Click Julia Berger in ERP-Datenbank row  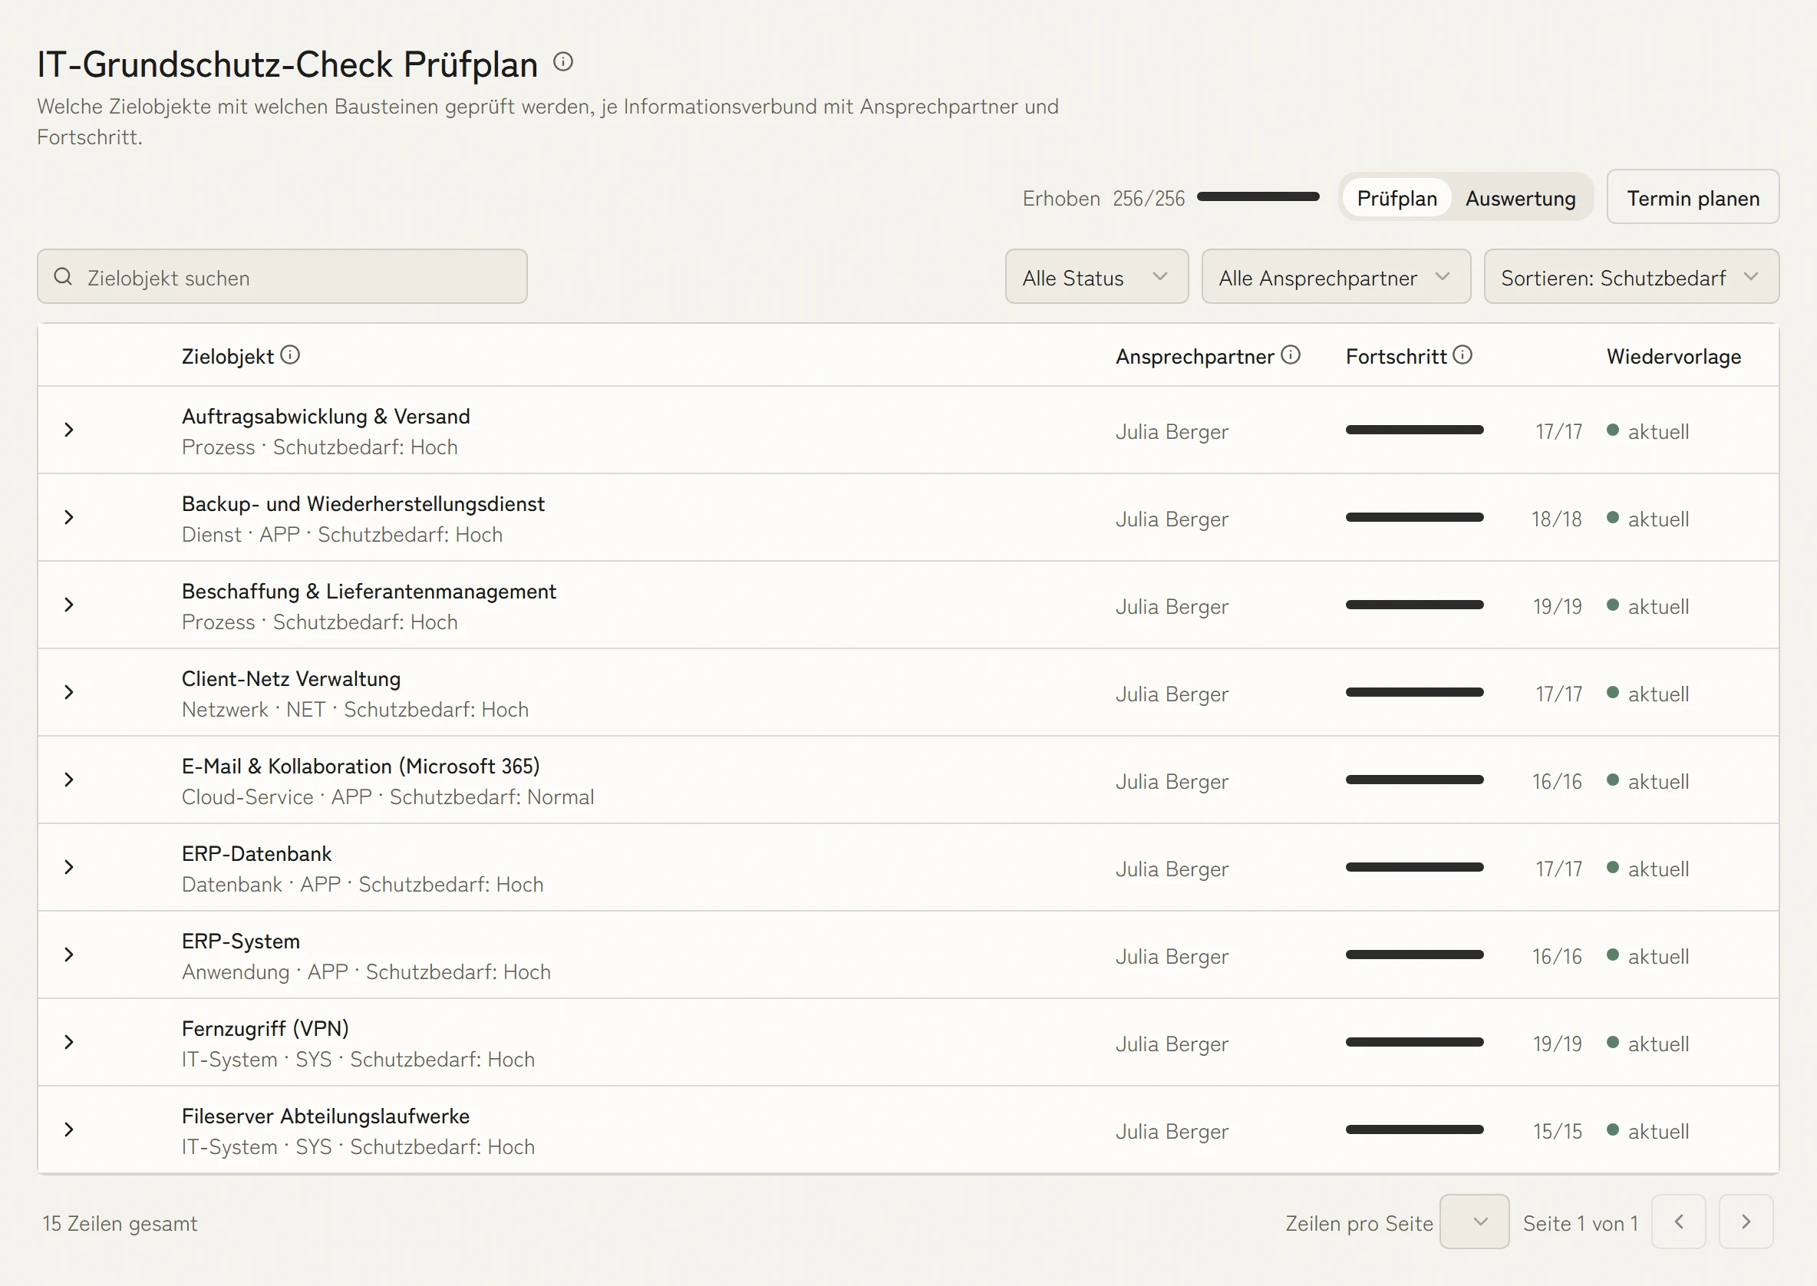(1172, 869)
